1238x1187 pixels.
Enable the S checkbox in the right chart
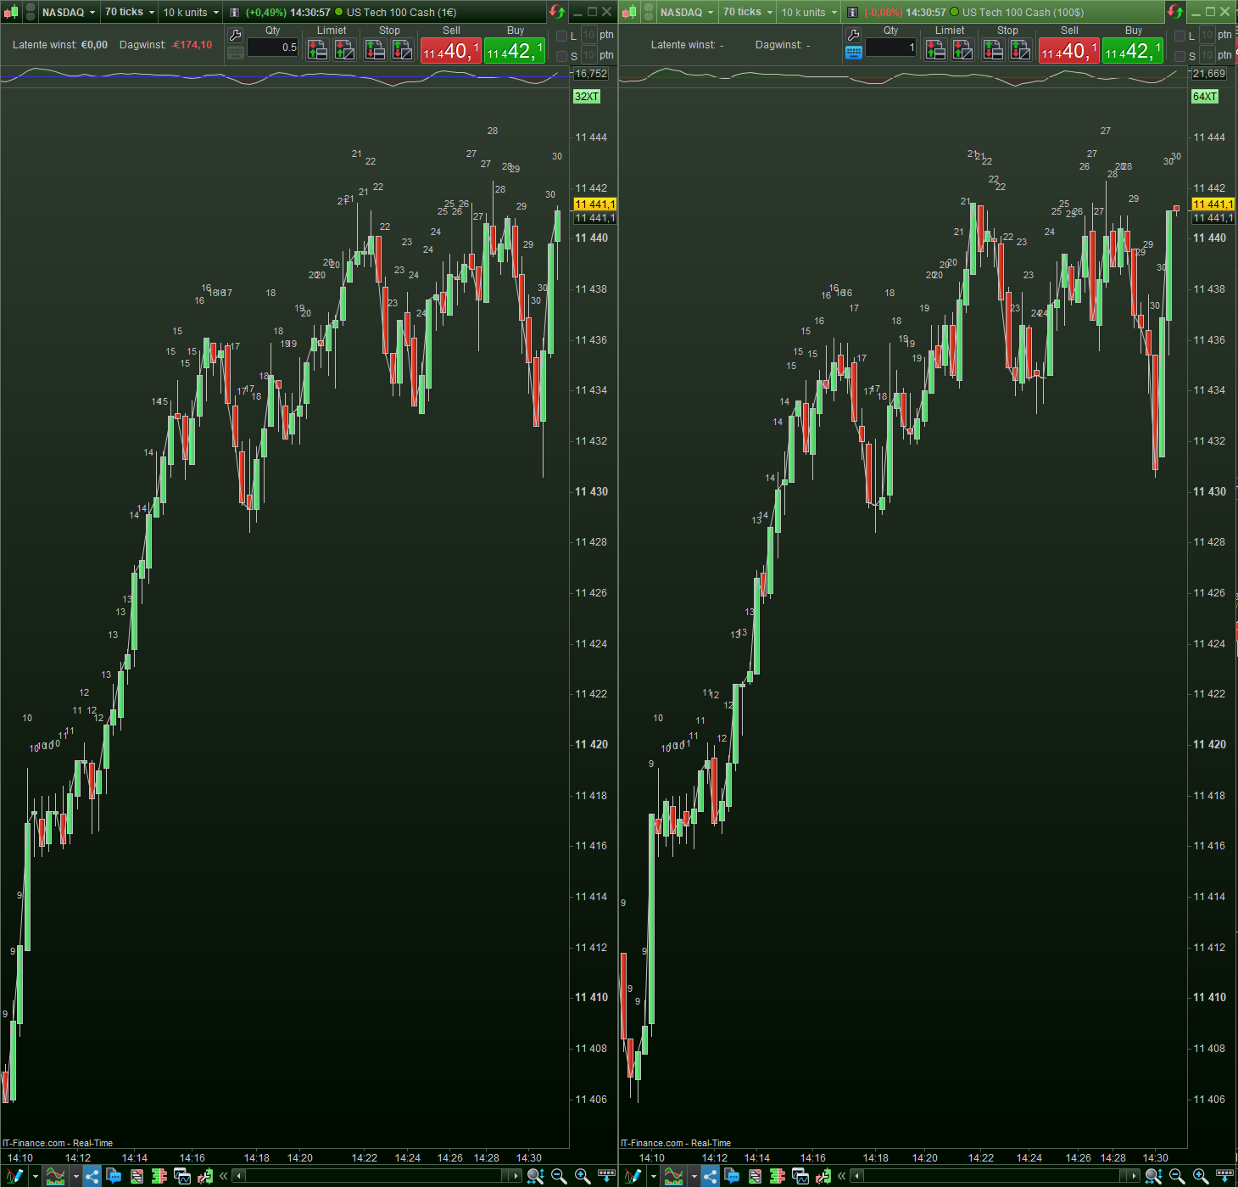1179,56
